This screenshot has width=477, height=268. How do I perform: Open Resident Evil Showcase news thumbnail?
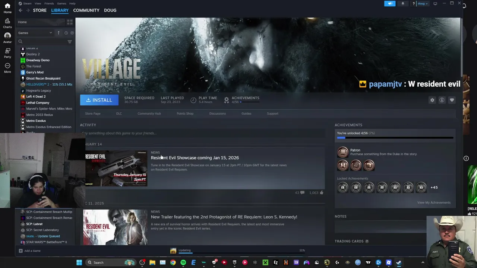tap(116, 168)
